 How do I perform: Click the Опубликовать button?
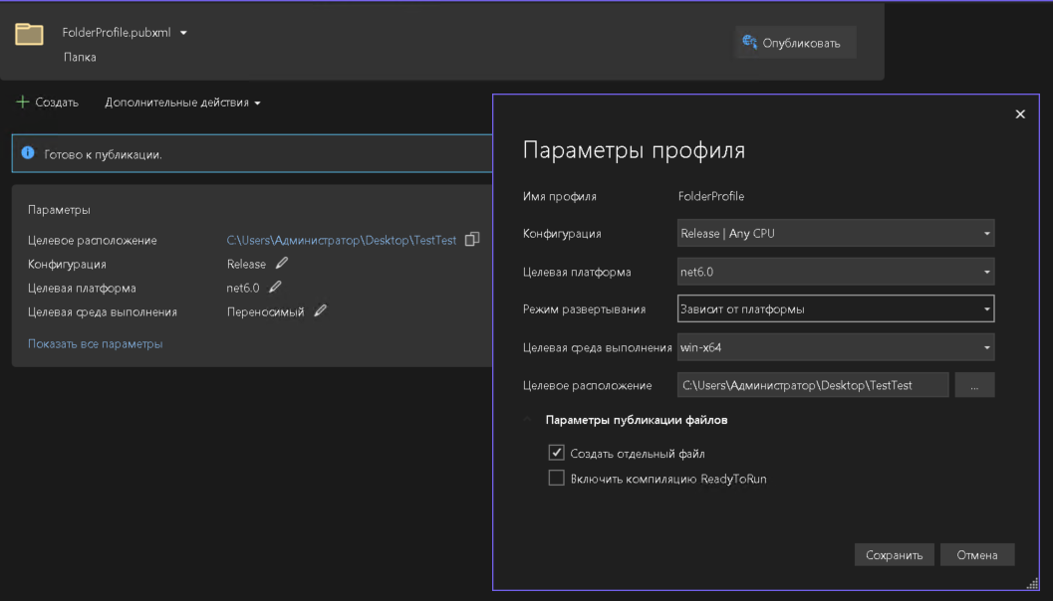point(795,43)
